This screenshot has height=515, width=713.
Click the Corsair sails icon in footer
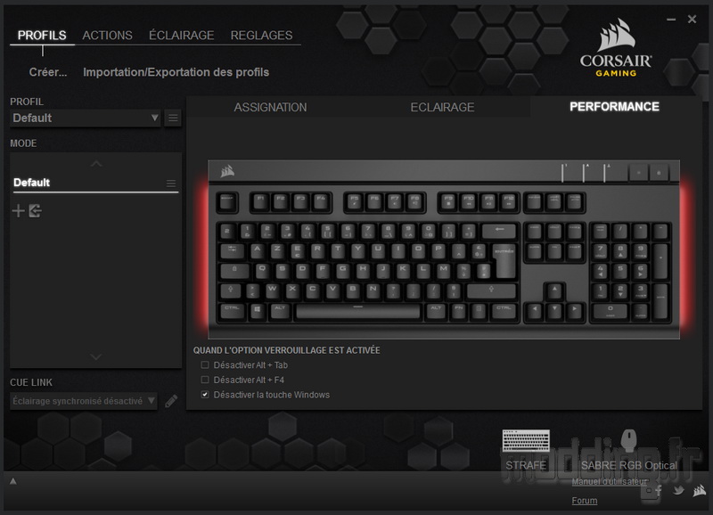click(699, 490)
